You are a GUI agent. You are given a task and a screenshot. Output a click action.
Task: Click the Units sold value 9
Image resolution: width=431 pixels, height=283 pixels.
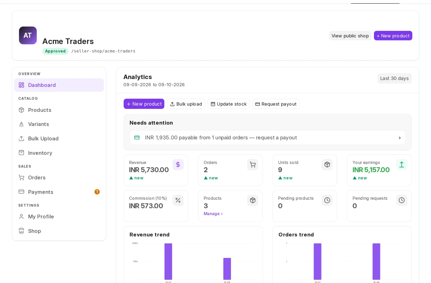(x=280, y=170)
